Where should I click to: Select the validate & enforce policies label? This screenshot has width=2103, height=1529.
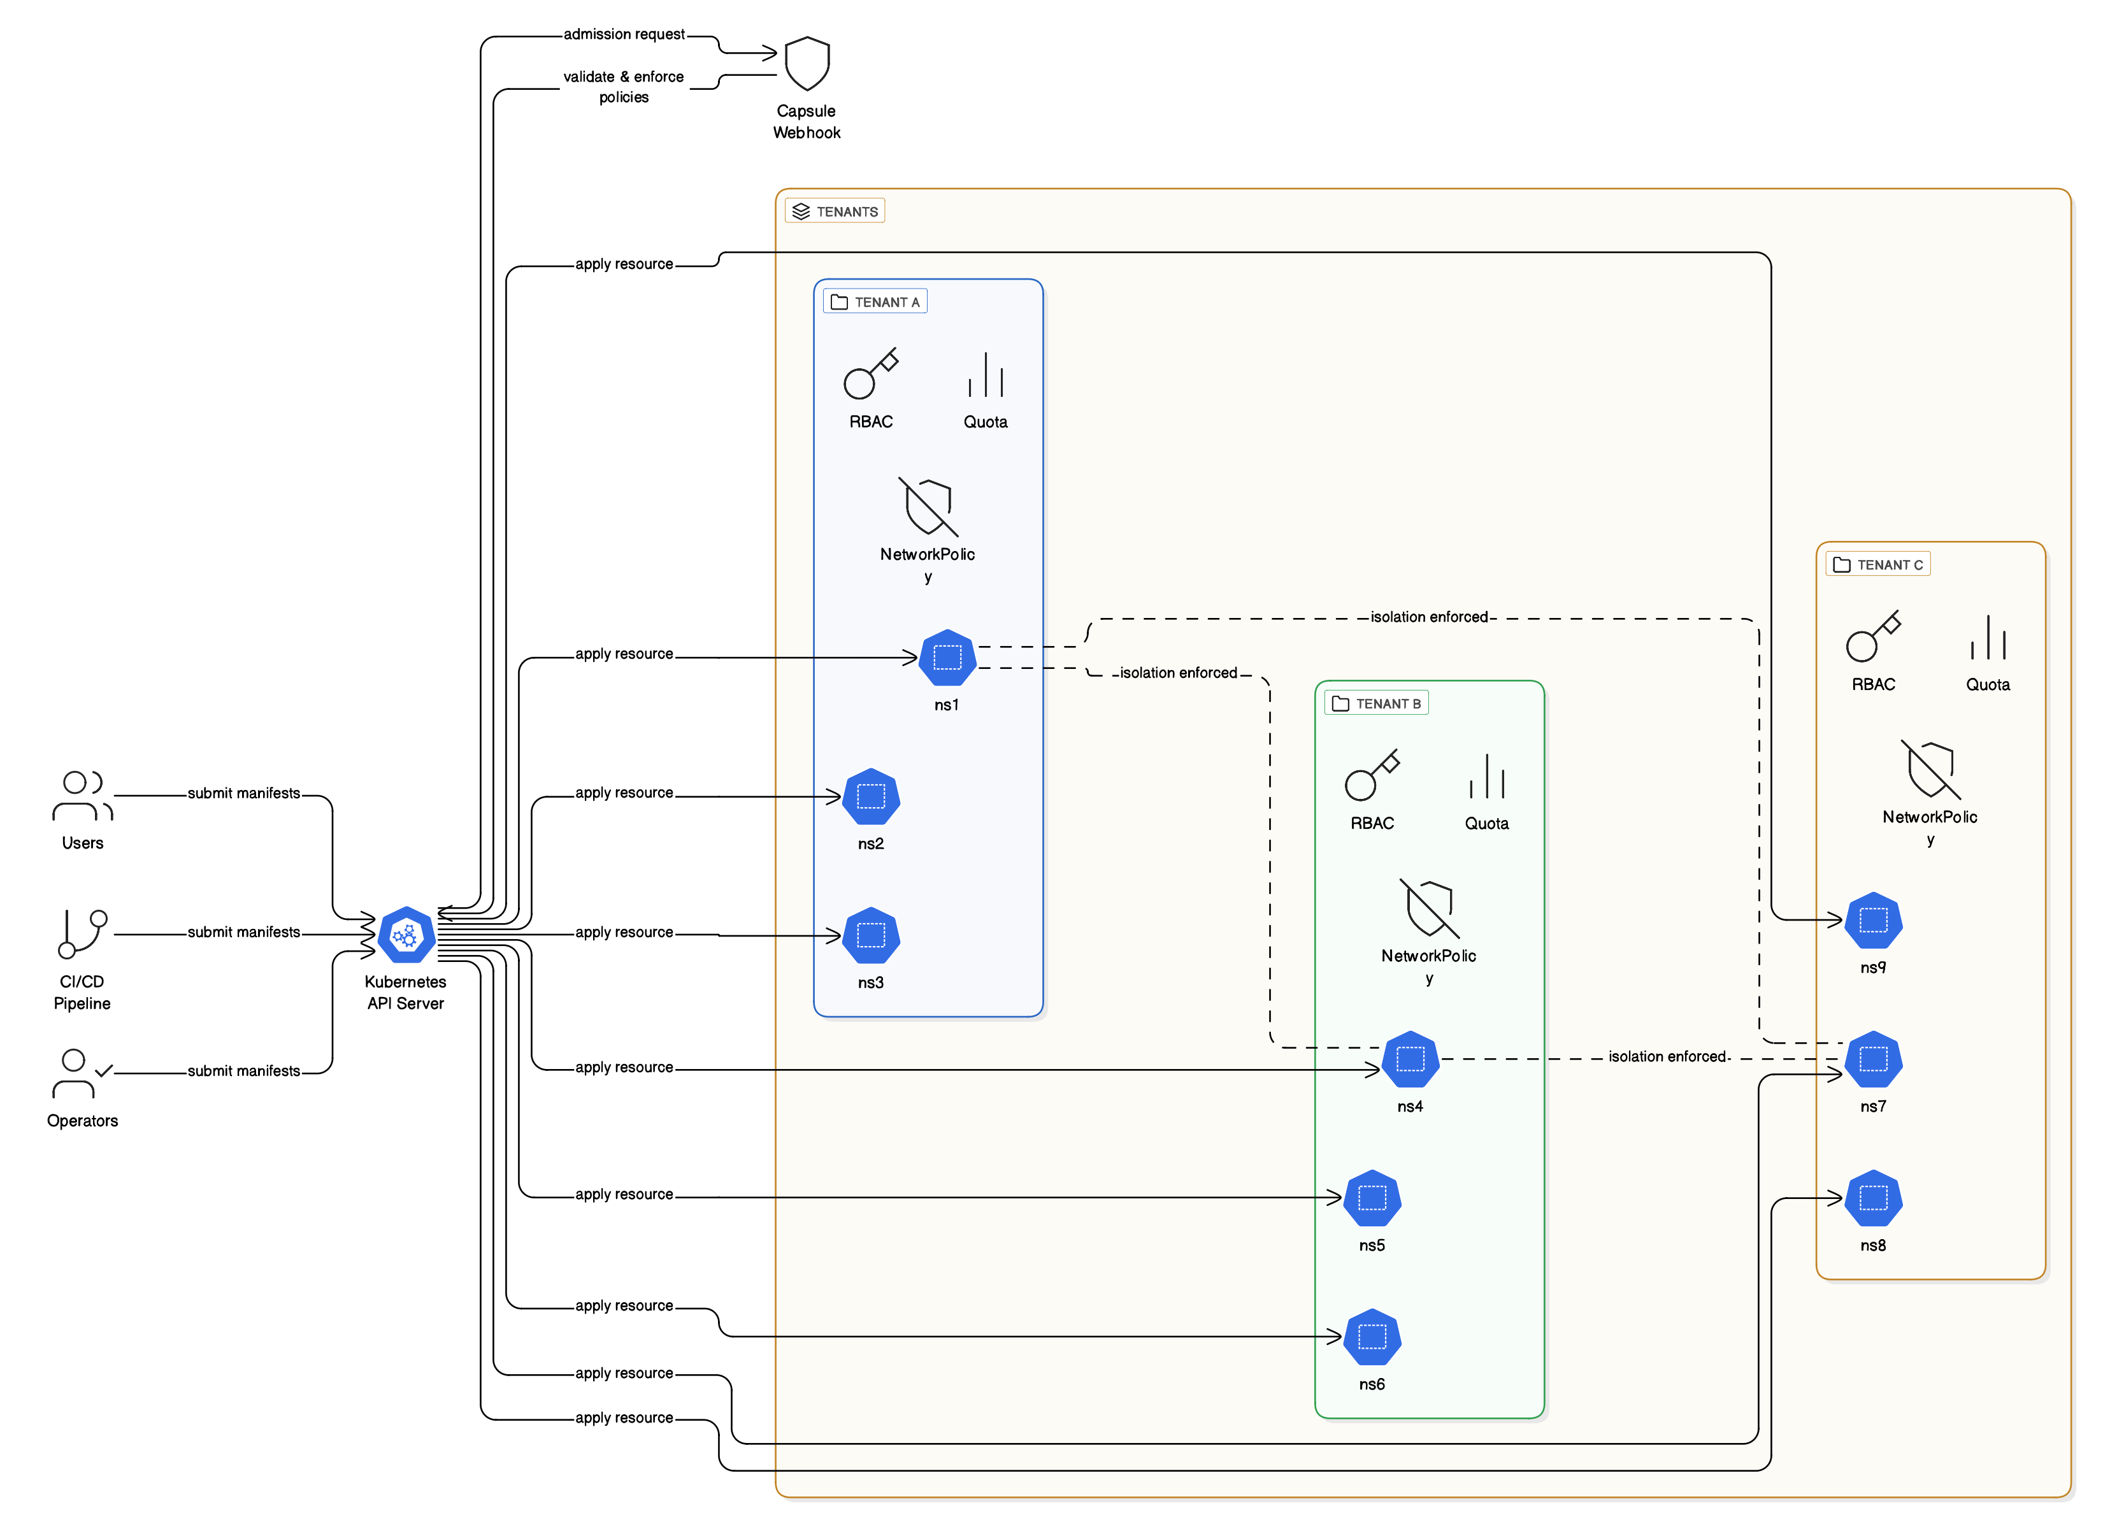click(x=623, y=86)
